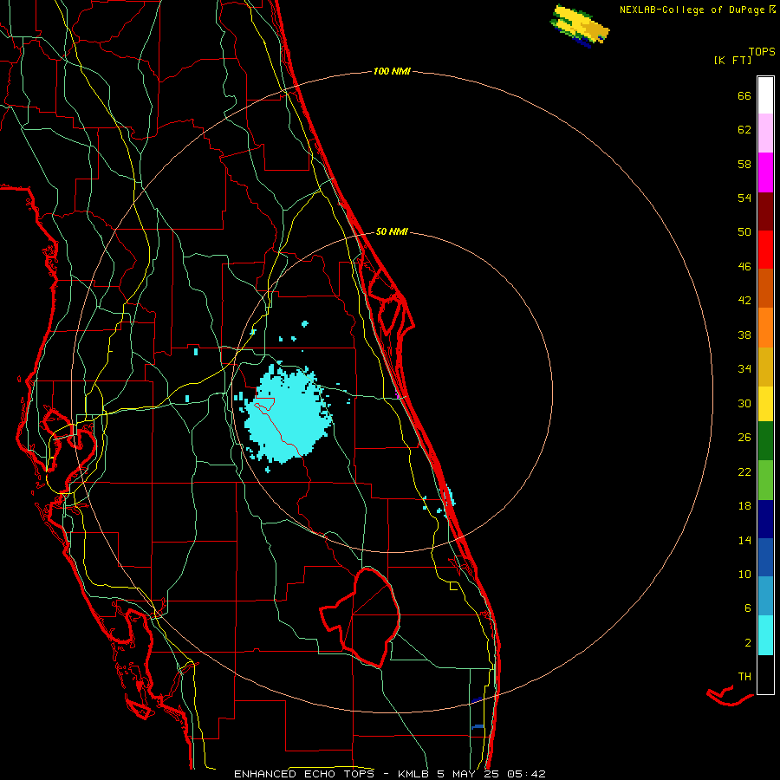Click the bright orange legend swatch
Image resolution: width=780 pixels, height=780 pixels.
pyautogui.click(x=765, y=328)
